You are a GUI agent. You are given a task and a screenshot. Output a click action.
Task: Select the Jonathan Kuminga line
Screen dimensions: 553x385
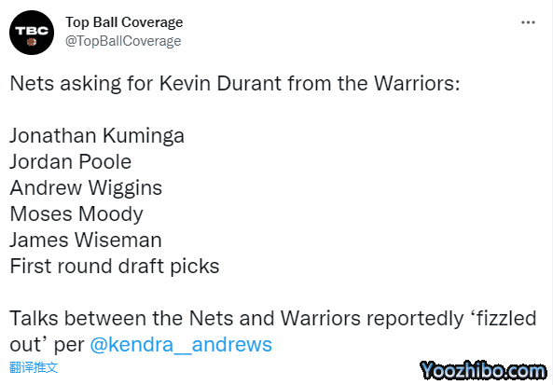pos(97,136)
